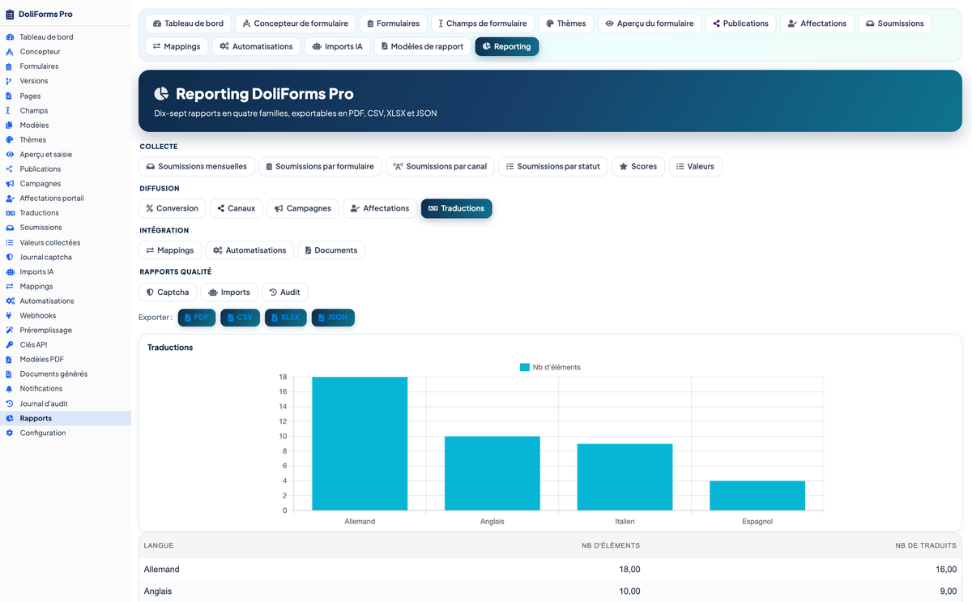Viewport: 972px width, 602px height.
Task: Select the Scores report
Action: (638, 166)
